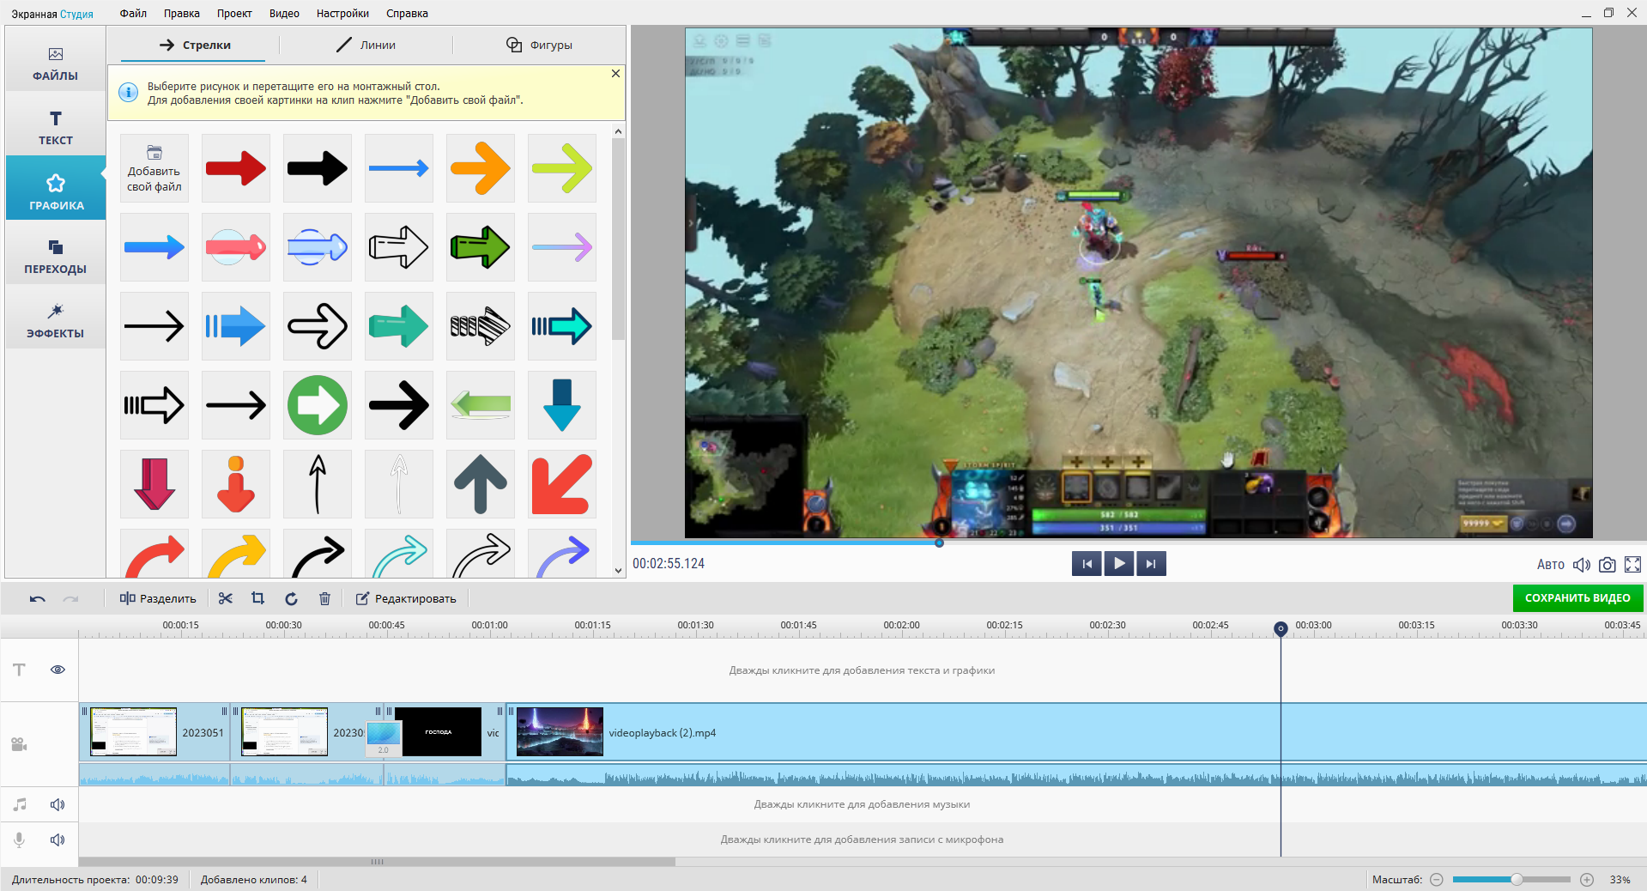1647x891 pixels.
Task: Select the solid black block arrow graphic
Action: [318, 168]
